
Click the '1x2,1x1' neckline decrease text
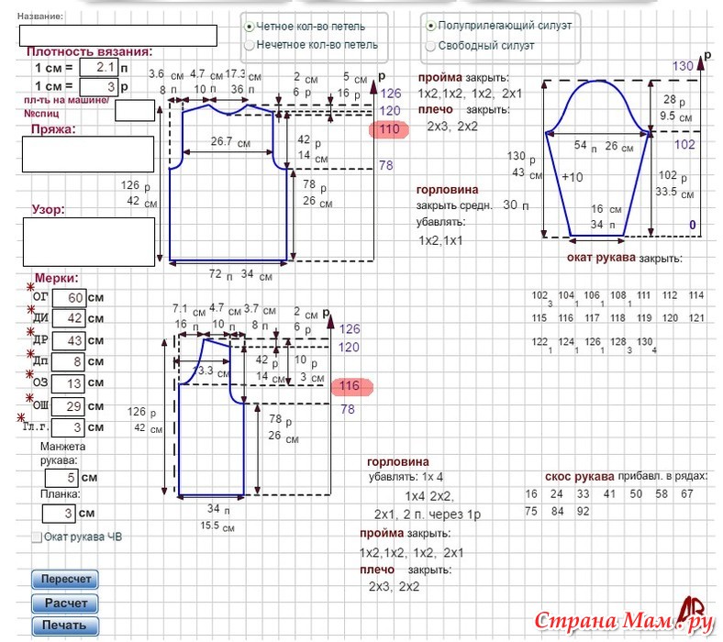[x=439, y=240]
